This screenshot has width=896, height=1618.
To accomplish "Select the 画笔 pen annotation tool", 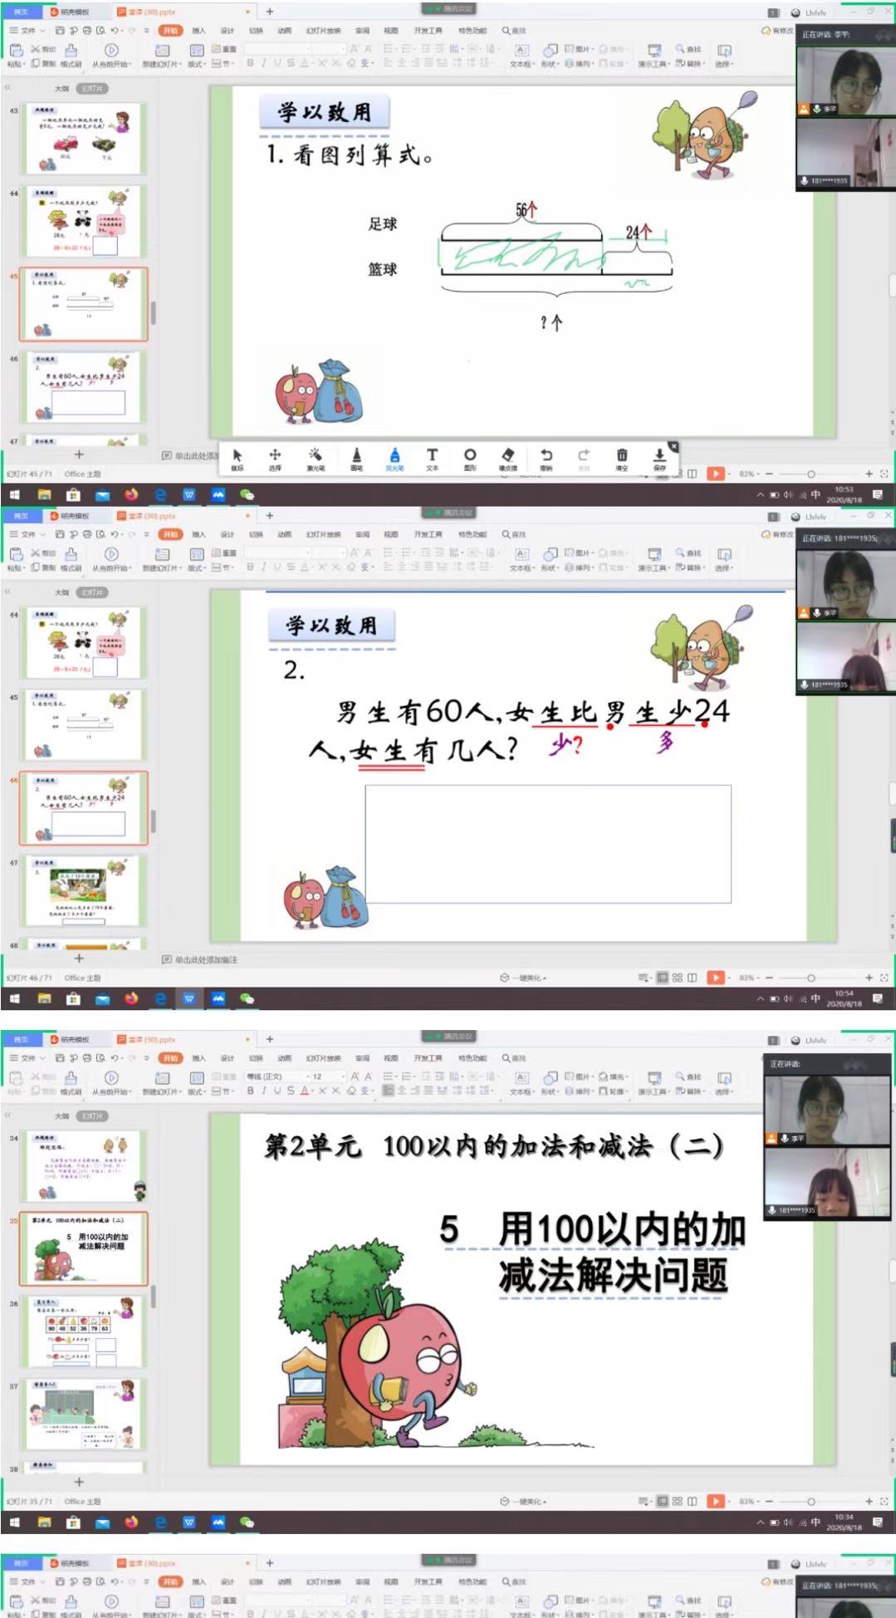I will [x=356, y=457].
